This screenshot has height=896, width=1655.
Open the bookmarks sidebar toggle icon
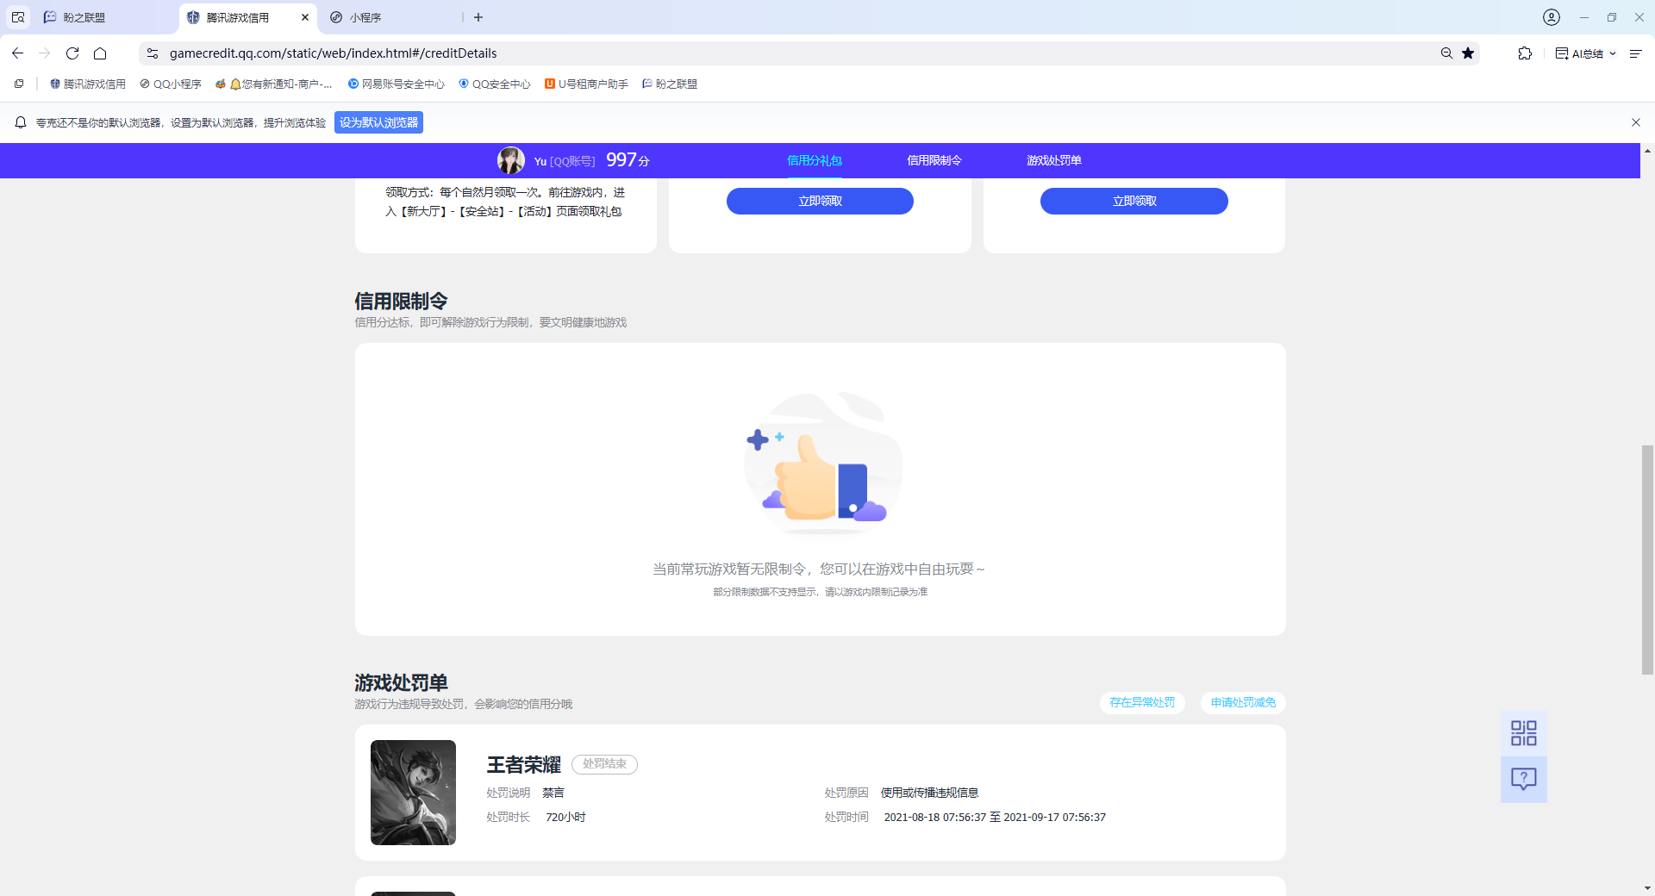[x=19, y=84]
